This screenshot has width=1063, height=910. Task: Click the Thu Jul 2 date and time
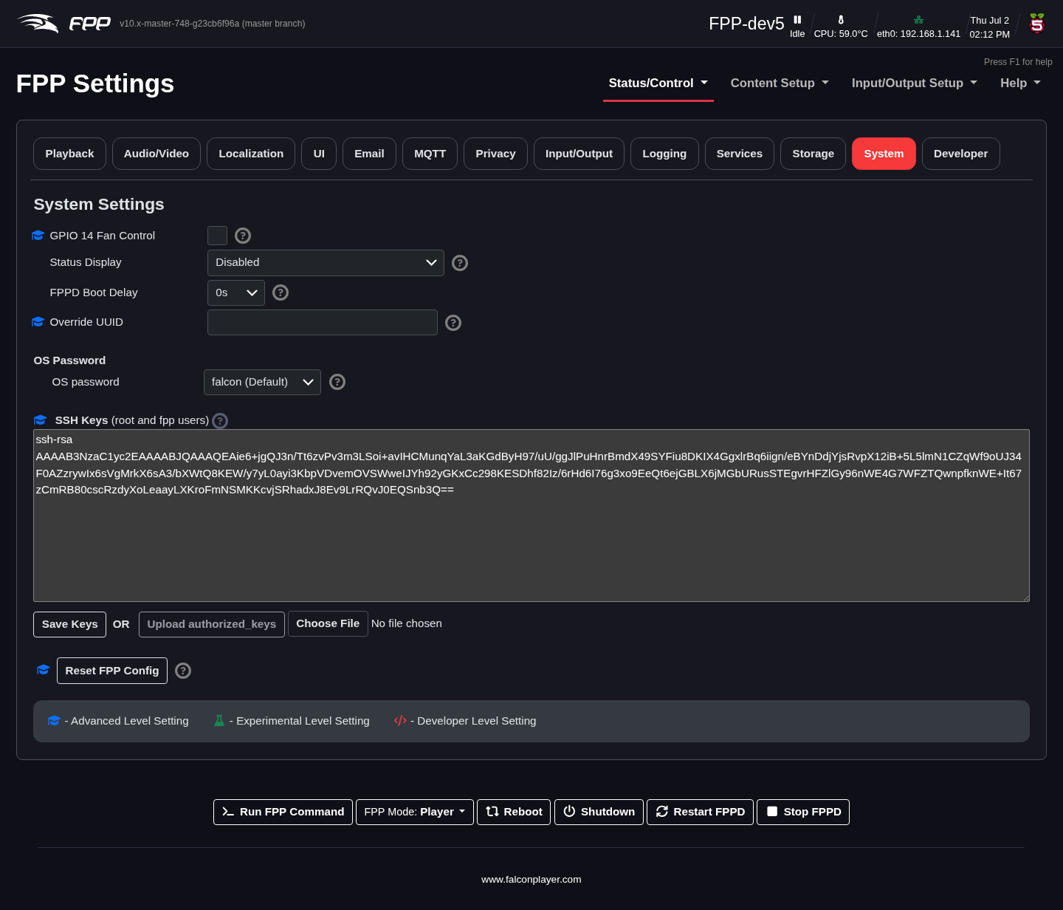pos(990,27)
